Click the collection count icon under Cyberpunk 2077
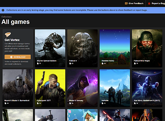 tap(38, 103)
